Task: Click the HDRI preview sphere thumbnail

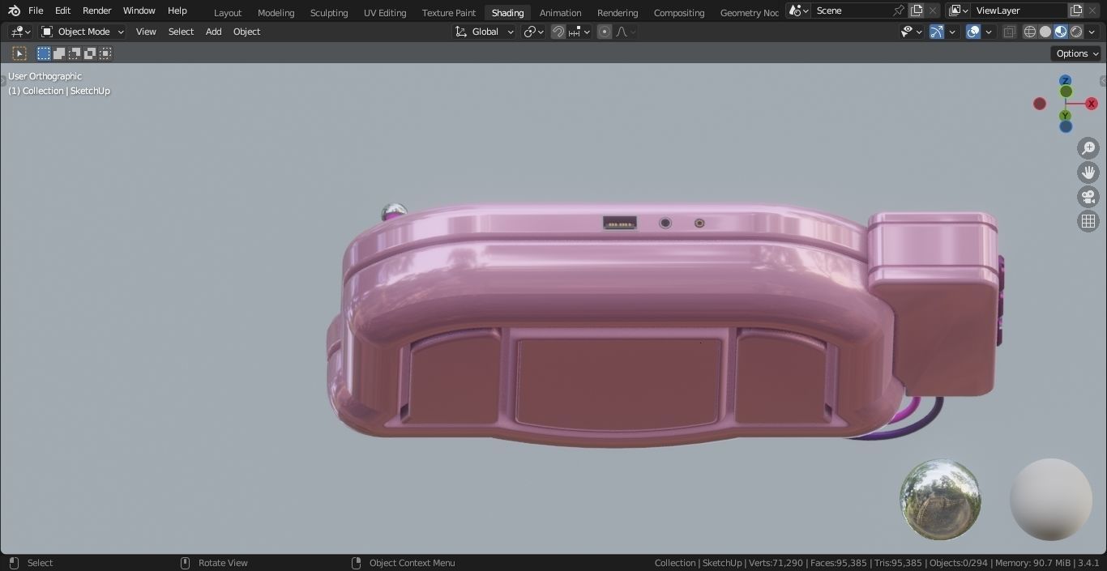Action: [x=939, y=499]
